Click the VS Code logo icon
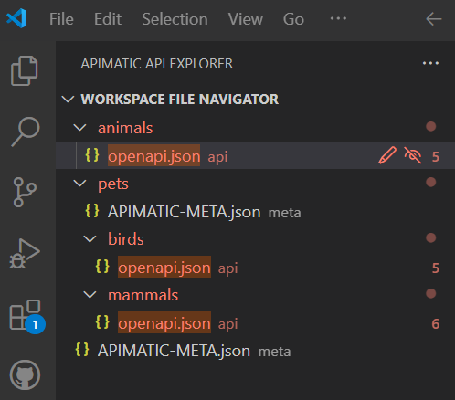The height and width of the screenshot is (400, 455). point(16,18)
